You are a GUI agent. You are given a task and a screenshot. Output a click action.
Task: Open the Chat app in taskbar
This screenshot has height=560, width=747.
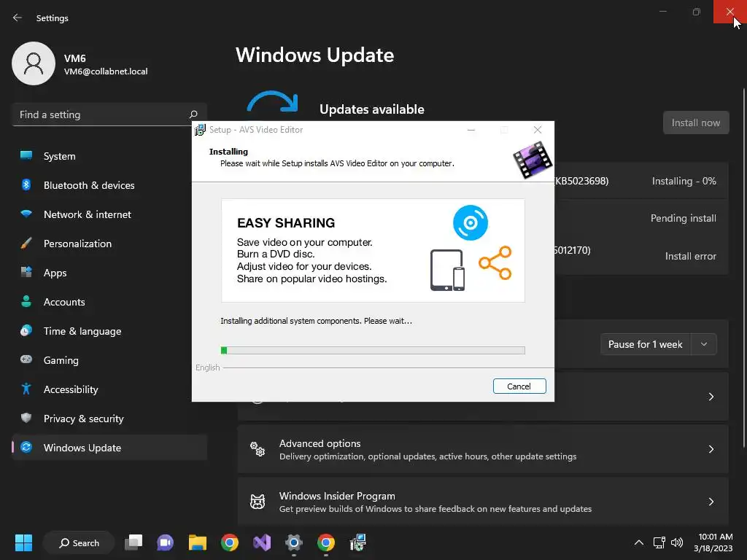166,542
